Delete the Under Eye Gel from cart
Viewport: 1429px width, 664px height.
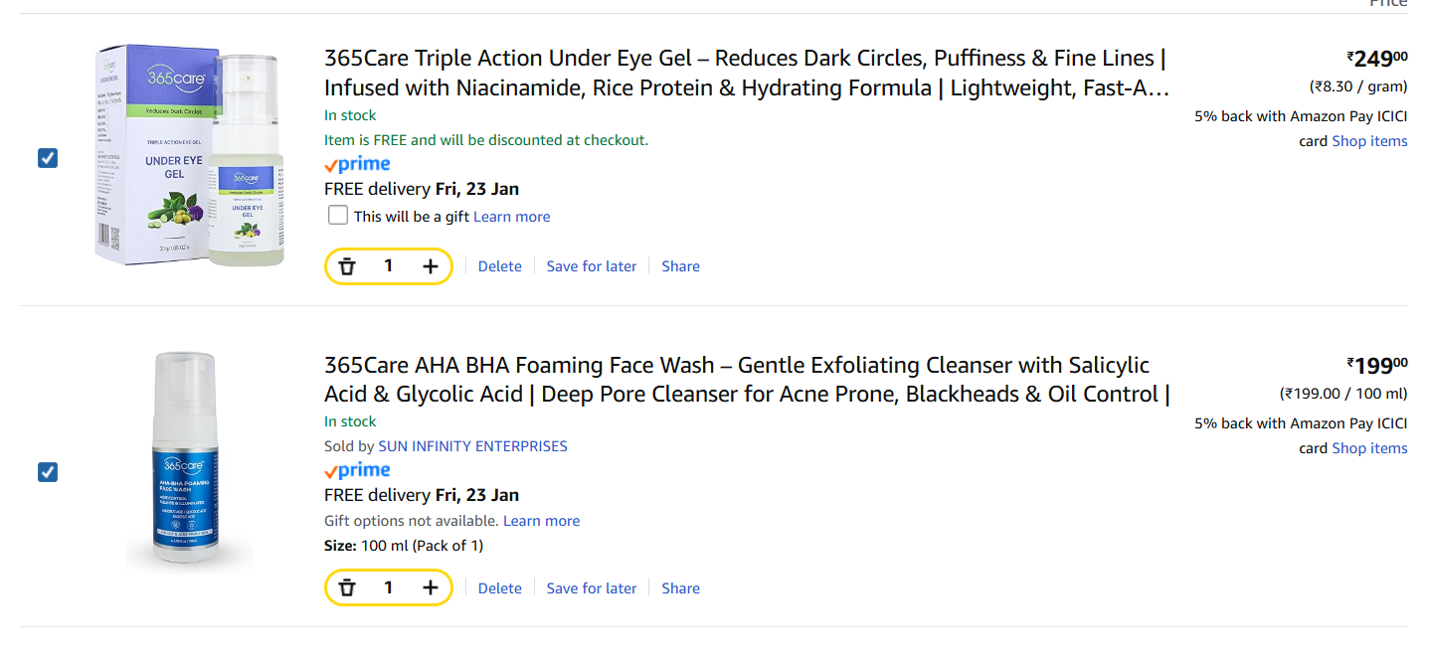[499, 265]
